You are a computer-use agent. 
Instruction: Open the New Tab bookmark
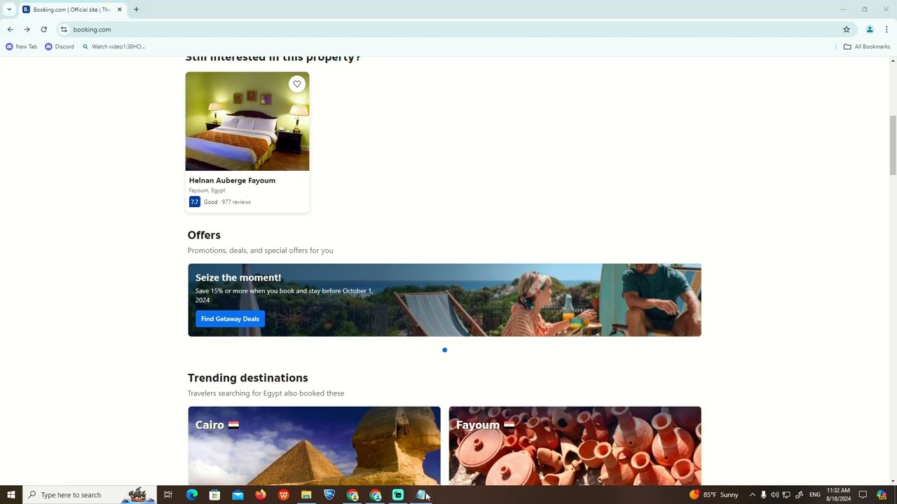pos(22,47)
